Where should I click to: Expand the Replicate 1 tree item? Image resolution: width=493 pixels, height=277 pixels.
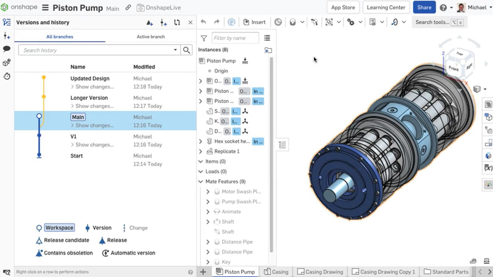[201, 151]
